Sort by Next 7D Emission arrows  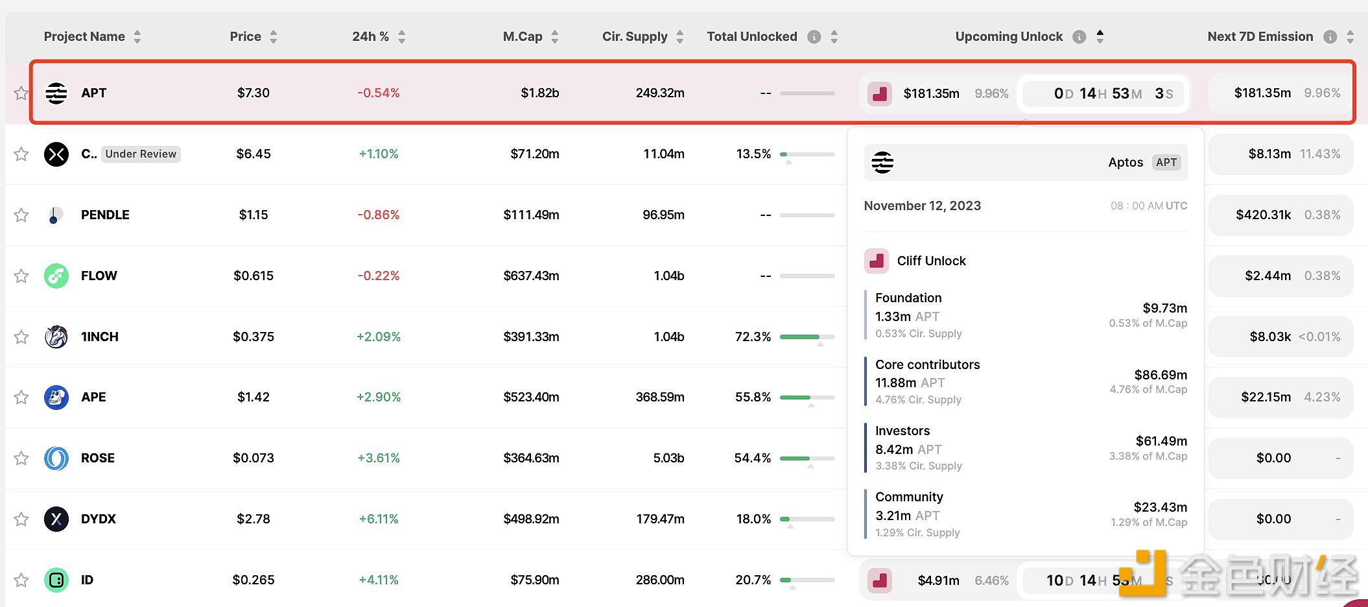[1350, 37]
